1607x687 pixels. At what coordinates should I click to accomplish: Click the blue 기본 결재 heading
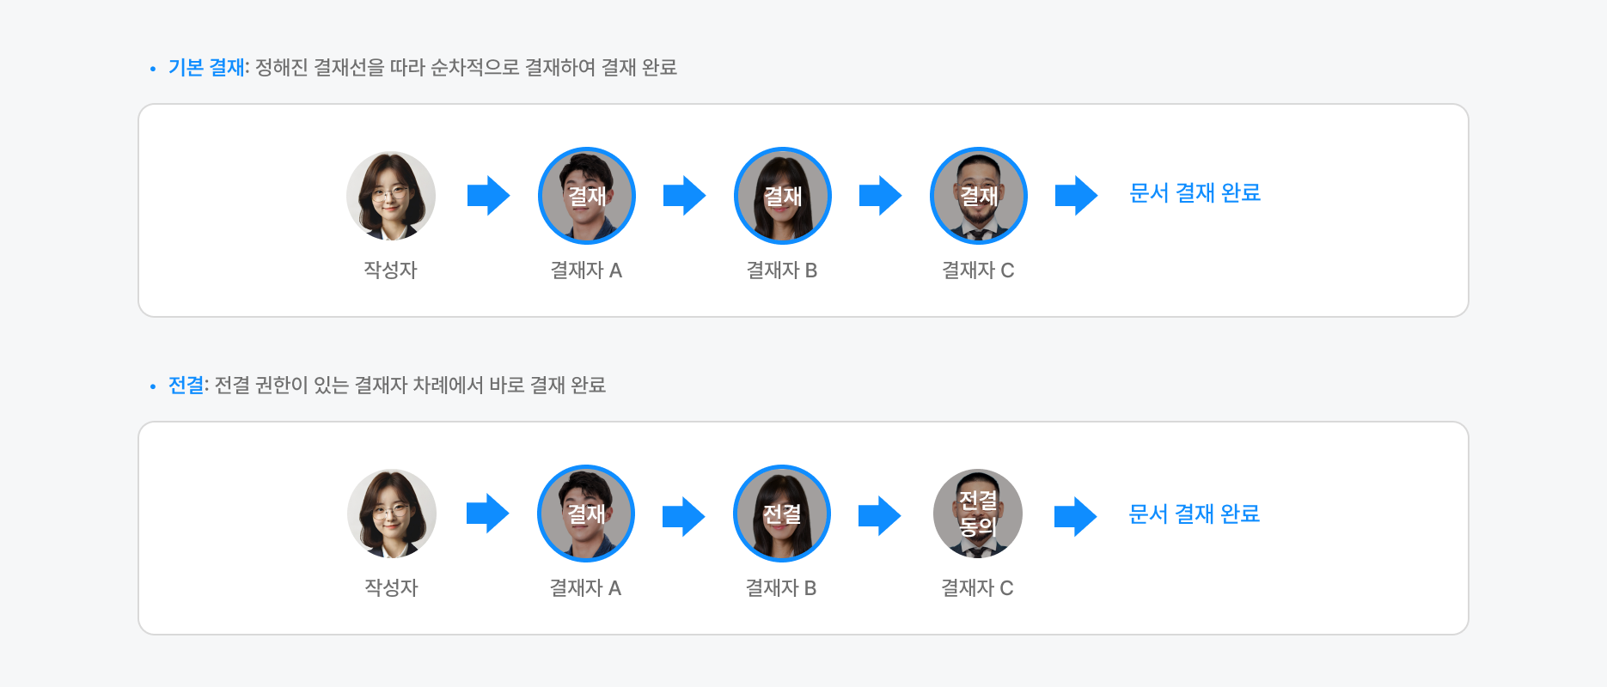click(206, 68)
